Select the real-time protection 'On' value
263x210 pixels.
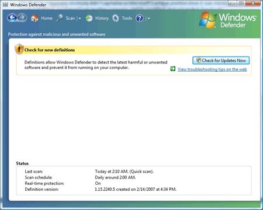(98, 183)
